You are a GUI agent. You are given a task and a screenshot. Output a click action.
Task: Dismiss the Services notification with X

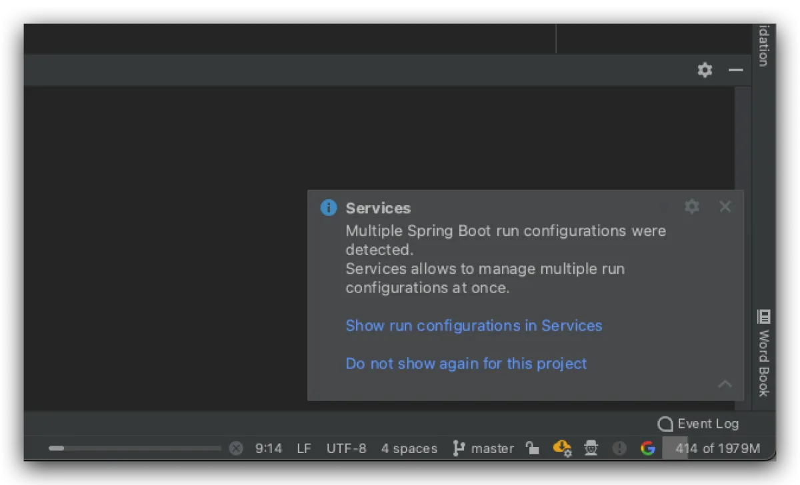(725, 207)
